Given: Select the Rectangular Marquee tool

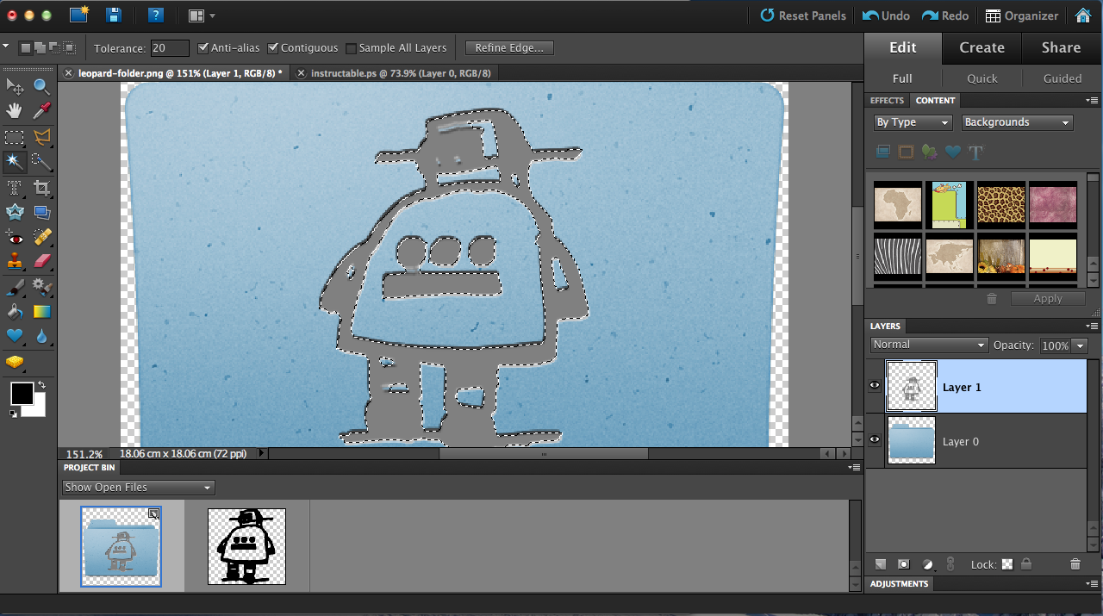Looking at the screenshot, I should click(x=15, y=137).
